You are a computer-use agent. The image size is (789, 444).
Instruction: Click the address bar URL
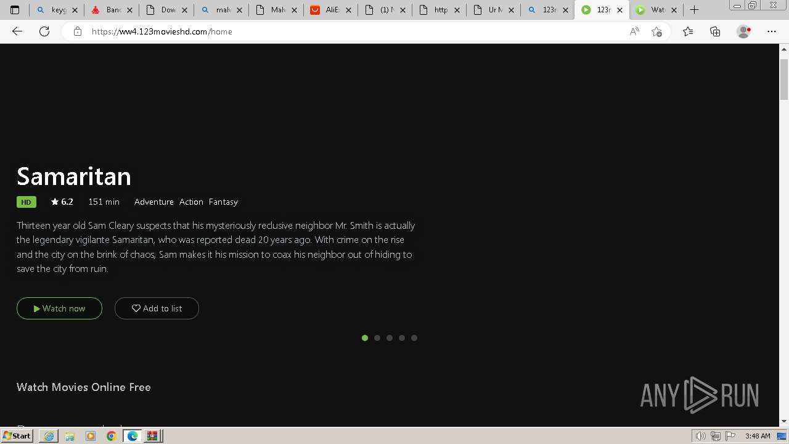click(x=162, y=31)
